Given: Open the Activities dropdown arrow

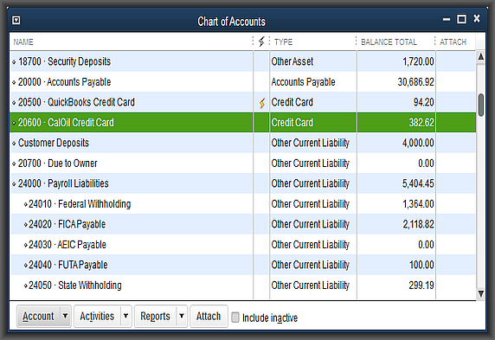Looking at the screenshot, I should pos(125,316).
